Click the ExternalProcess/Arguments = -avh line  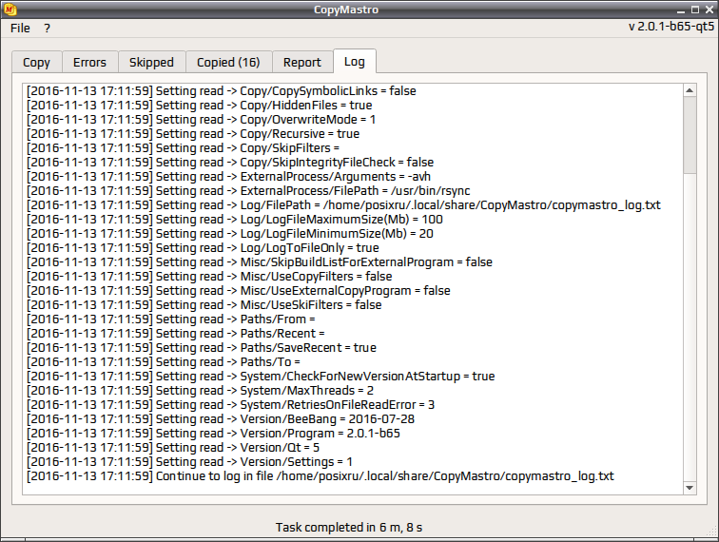tap(229, 176)
